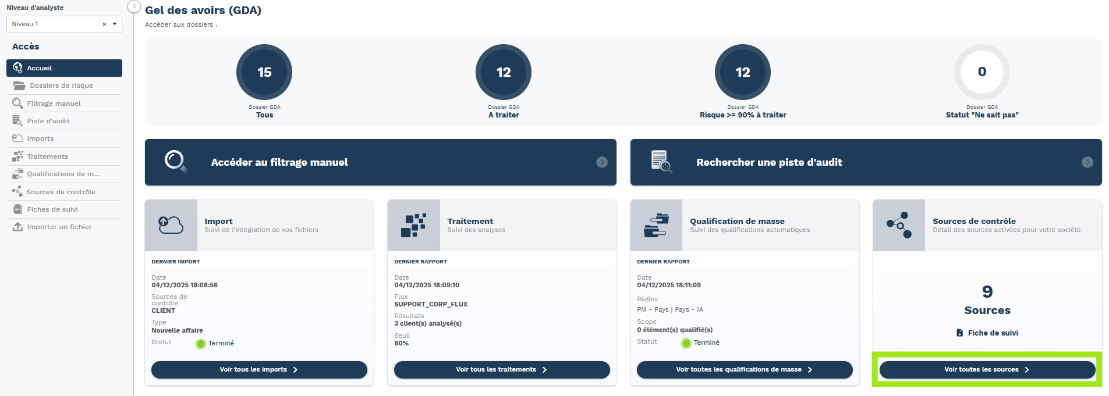
Task: Click Voir toutes les sources button
Action: [987, 370]
